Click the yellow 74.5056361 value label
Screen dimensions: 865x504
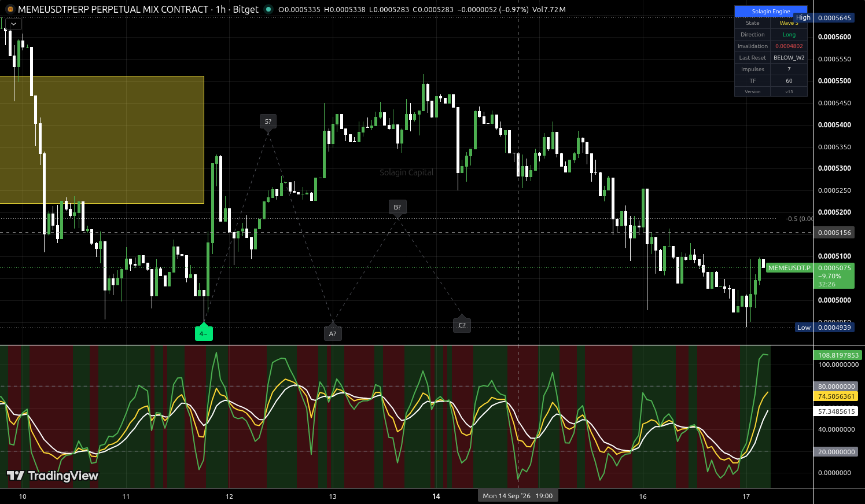pos(836,397)
